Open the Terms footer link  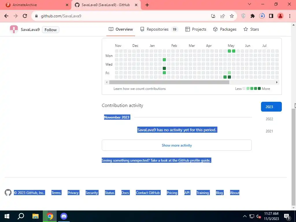pyautogui.click(x=56, y=193)
